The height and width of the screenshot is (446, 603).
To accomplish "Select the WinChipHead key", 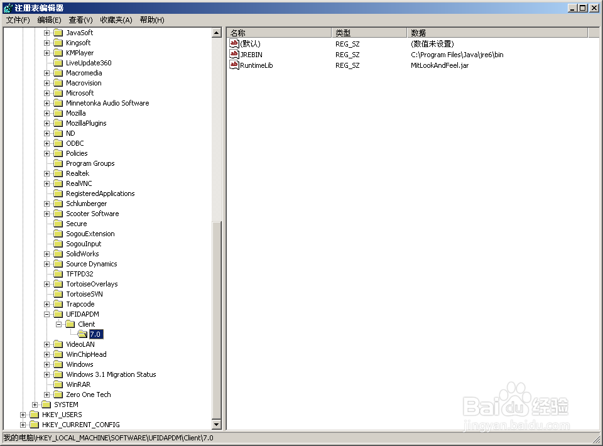I will (x=86, y=354).
